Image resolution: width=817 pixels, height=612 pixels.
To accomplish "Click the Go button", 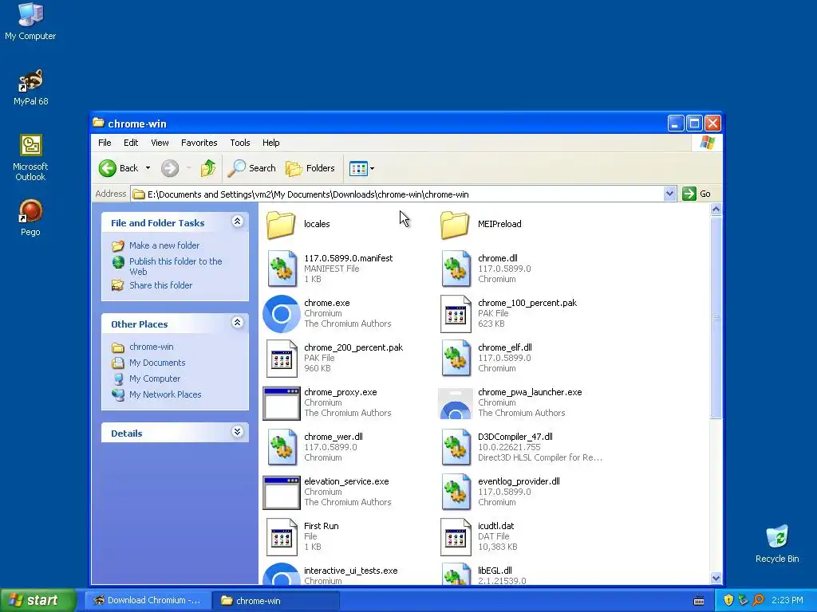I will (x=697, y=194).
